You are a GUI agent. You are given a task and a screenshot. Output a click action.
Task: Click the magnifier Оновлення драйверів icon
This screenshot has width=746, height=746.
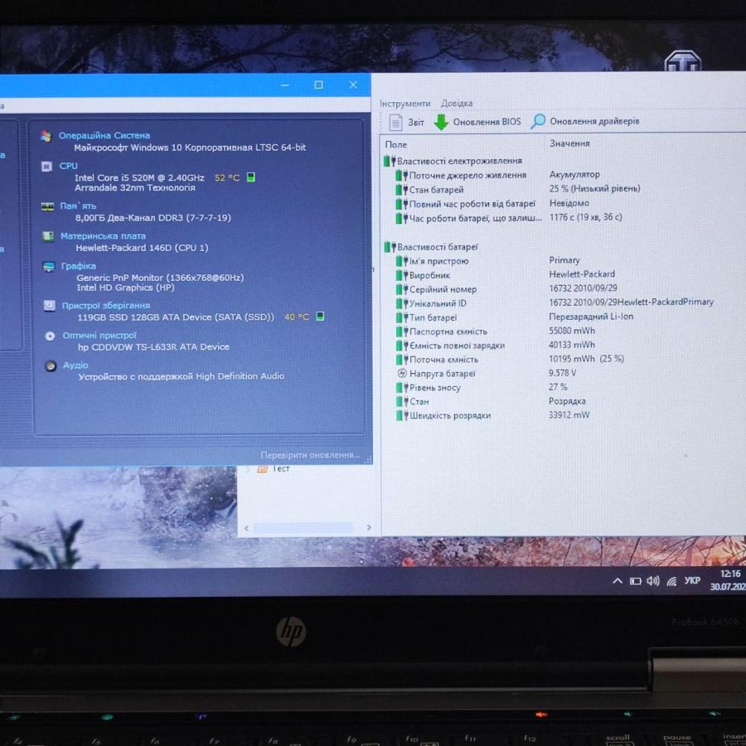(538, 121)
